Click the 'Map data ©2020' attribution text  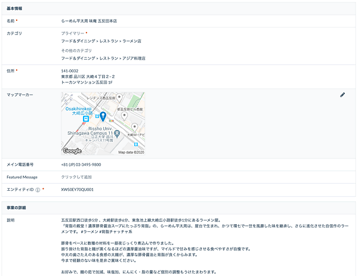pyautogui.click(x=131, y=152)
